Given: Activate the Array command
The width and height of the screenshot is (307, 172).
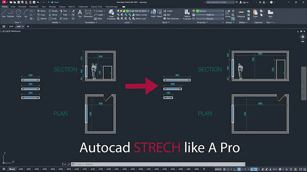Looking at the screenshot, I should coord(64,19).
